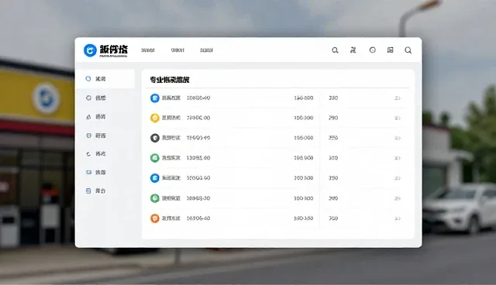496x285 pixels.
Task: Click the green round icon in fourth row
Action: point(155,158)
